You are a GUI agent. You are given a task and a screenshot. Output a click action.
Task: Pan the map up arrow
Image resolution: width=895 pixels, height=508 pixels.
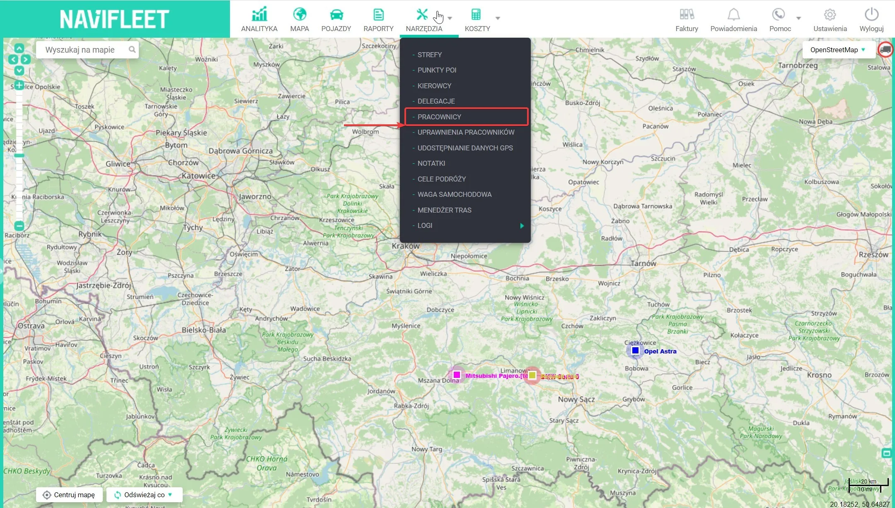(19, 48)
